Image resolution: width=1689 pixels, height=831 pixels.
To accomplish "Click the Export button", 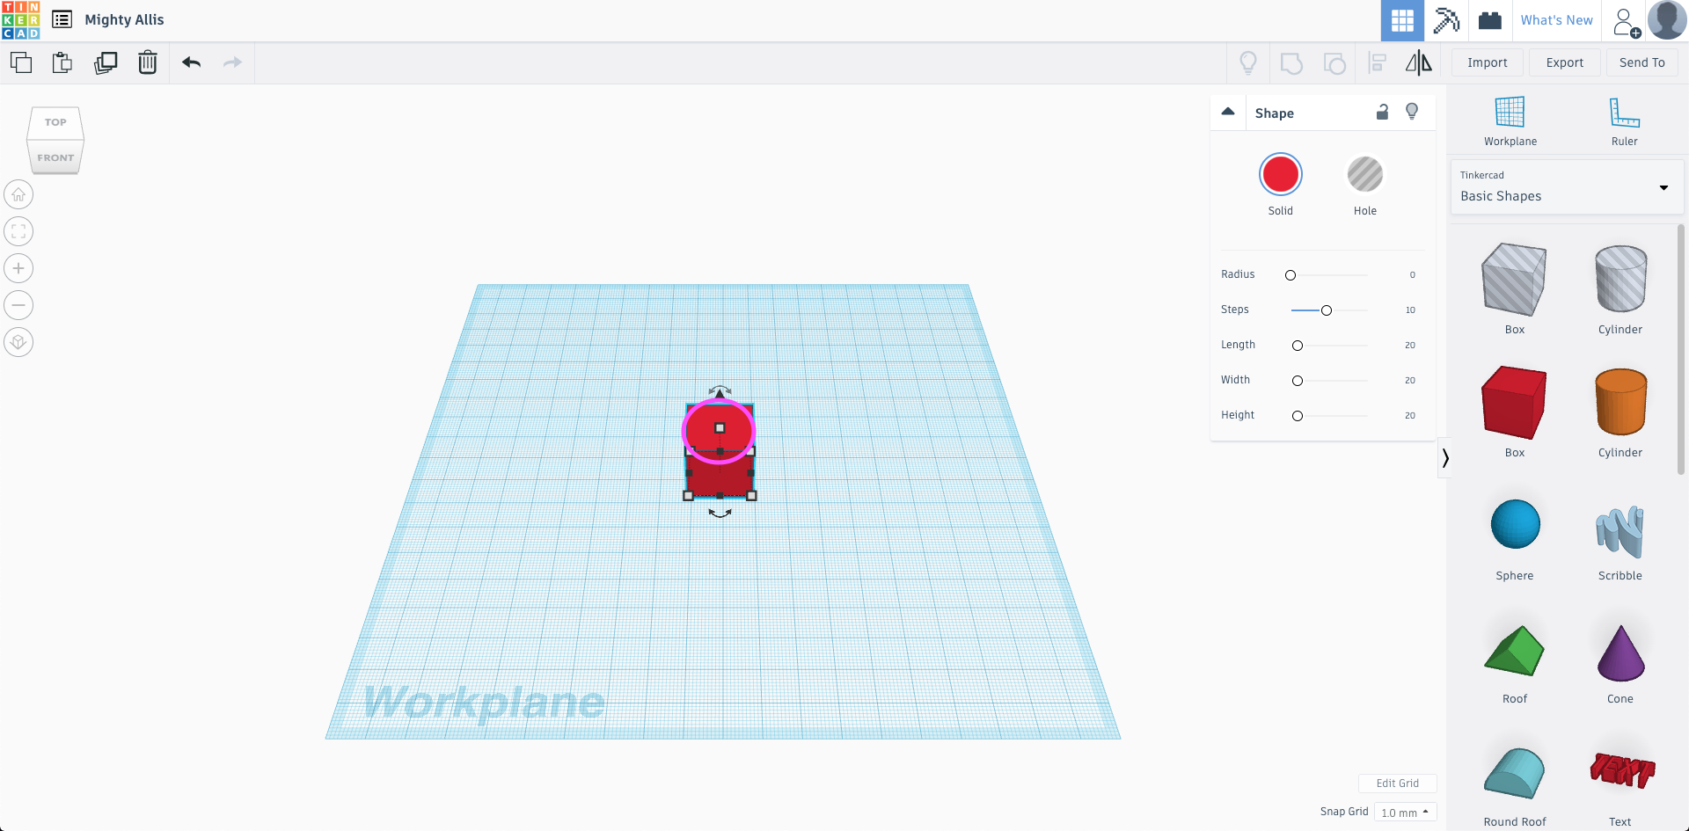I will click(x=1564, y=62).
